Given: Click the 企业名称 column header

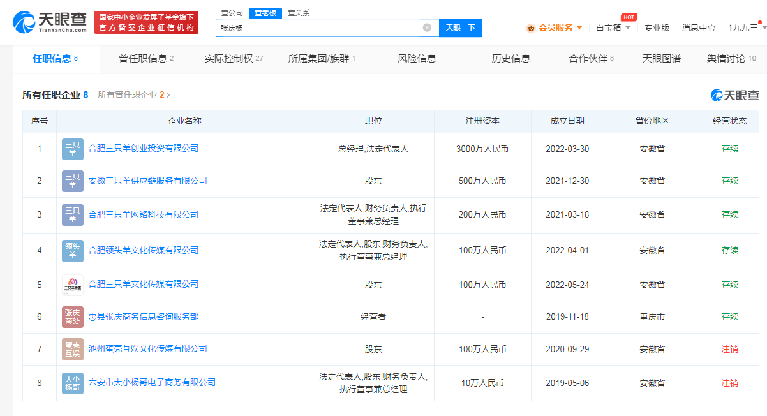Looking at the screenshot, I should (x=184, y=121).
